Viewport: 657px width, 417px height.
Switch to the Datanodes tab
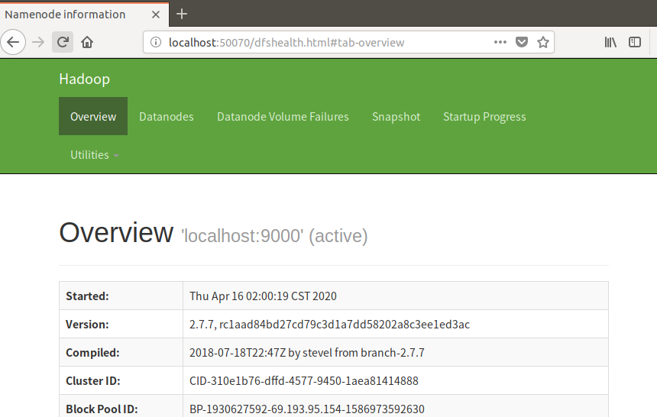[166, 117]
